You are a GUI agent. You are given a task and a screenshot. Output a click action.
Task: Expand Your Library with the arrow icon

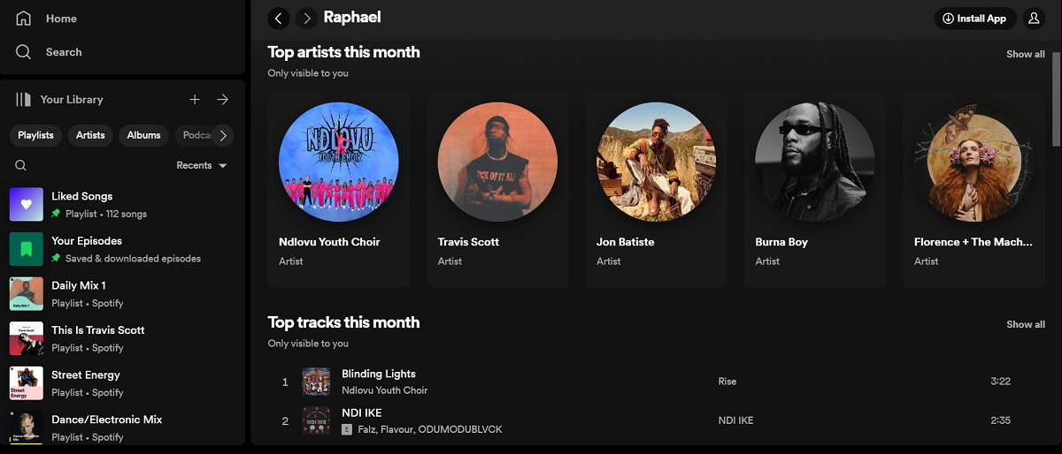pos(223,100)
